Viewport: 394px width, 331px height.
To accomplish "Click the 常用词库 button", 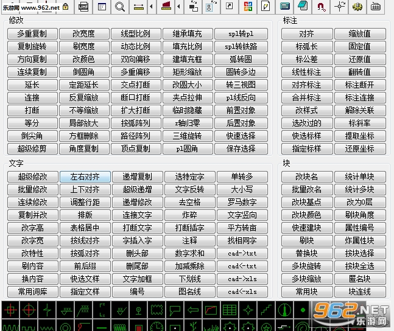I will pos(33,292).
